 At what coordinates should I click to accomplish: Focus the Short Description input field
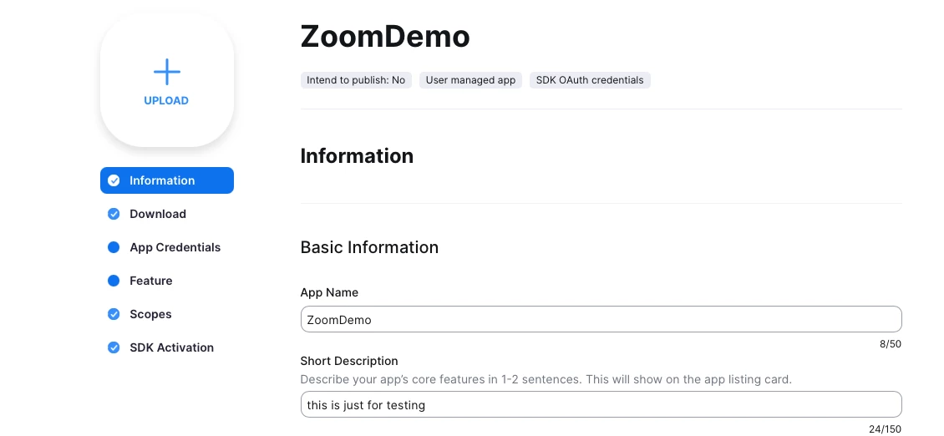(601, 405)
